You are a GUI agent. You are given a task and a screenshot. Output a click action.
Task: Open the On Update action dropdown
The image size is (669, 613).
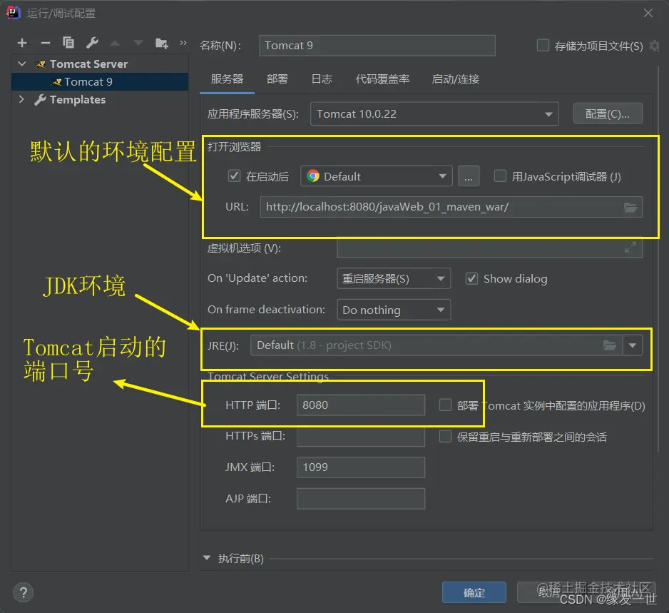[x=394, y=279]
